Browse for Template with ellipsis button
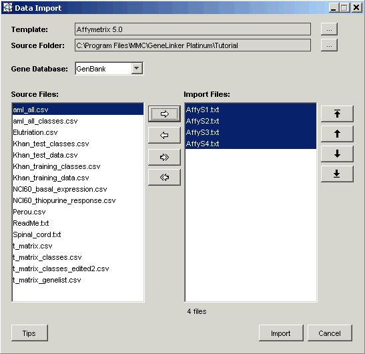Screen dimensions: 365x354 pyautogui.click(x=329, y=29)
